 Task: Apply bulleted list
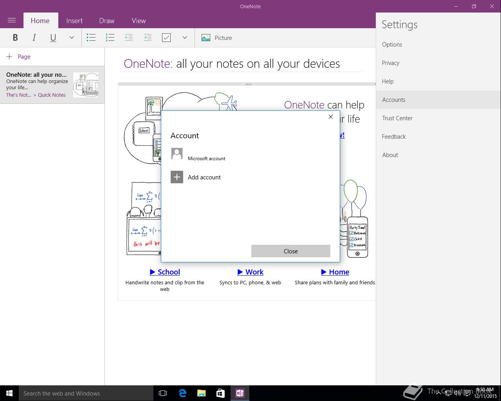point(91,38)
